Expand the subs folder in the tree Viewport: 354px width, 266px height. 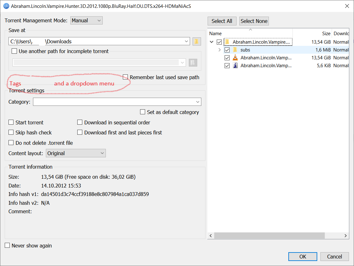click(219, 50)
